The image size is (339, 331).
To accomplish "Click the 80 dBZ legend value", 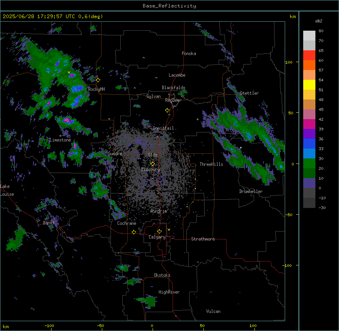I will [321, 31].
